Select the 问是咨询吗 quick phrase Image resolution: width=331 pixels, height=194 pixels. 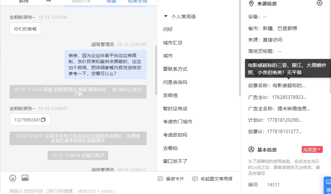point(175,82)
